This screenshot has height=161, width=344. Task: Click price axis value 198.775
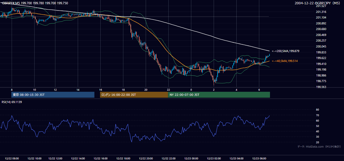[x=321, y=81]
